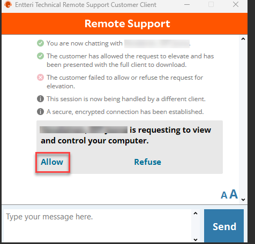Click the message box scroll up arrow
Viewport: 255px width, 244px height.
click(196, 213)
